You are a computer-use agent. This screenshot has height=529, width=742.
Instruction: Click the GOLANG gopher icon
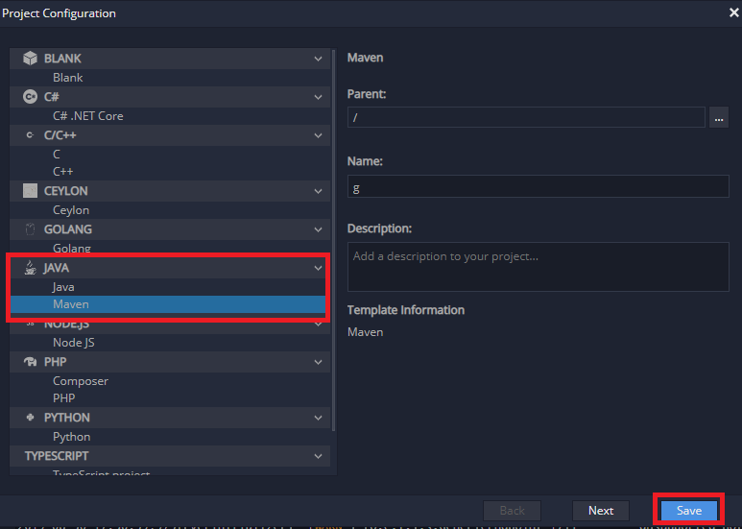(30, 229)
